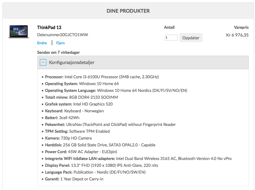Click the Konfigurasjonsdetaljer header label

[72, 63]
